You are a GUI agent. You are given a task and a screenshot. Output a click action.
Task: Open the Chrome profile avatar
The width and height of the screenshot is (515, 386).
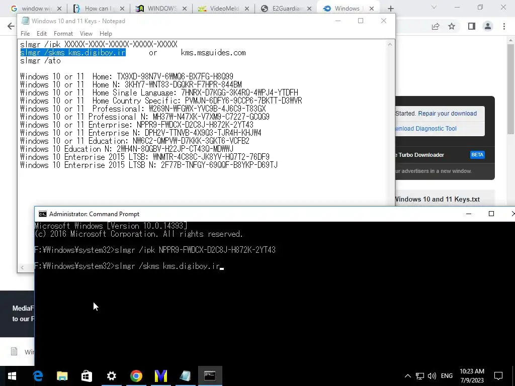click(x=488, y=26)
